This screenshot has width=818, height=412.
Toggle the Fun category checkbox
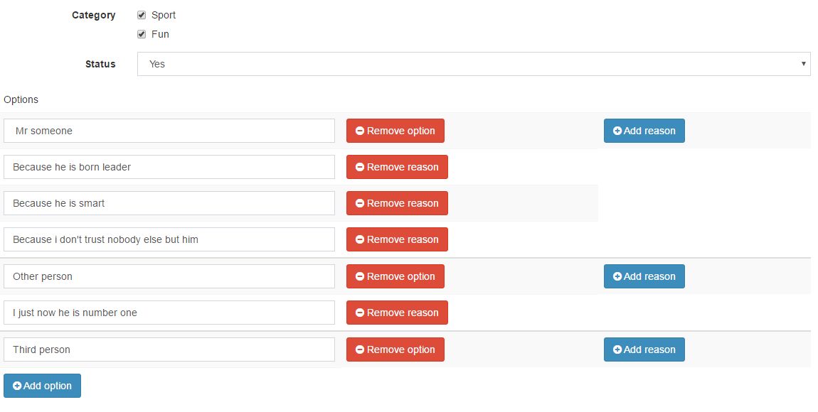coord(142,34)
